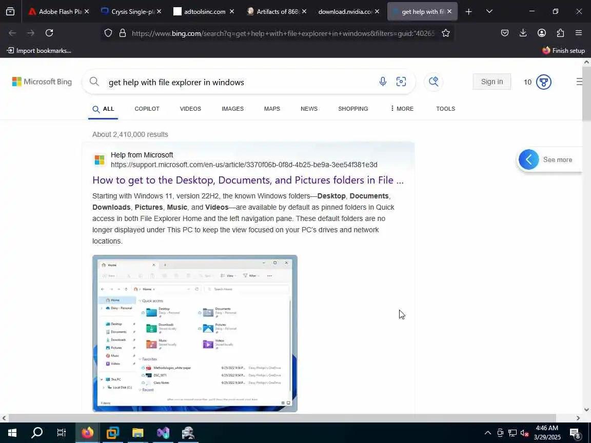Open Bing visual search camera icon

coord(401,82)
